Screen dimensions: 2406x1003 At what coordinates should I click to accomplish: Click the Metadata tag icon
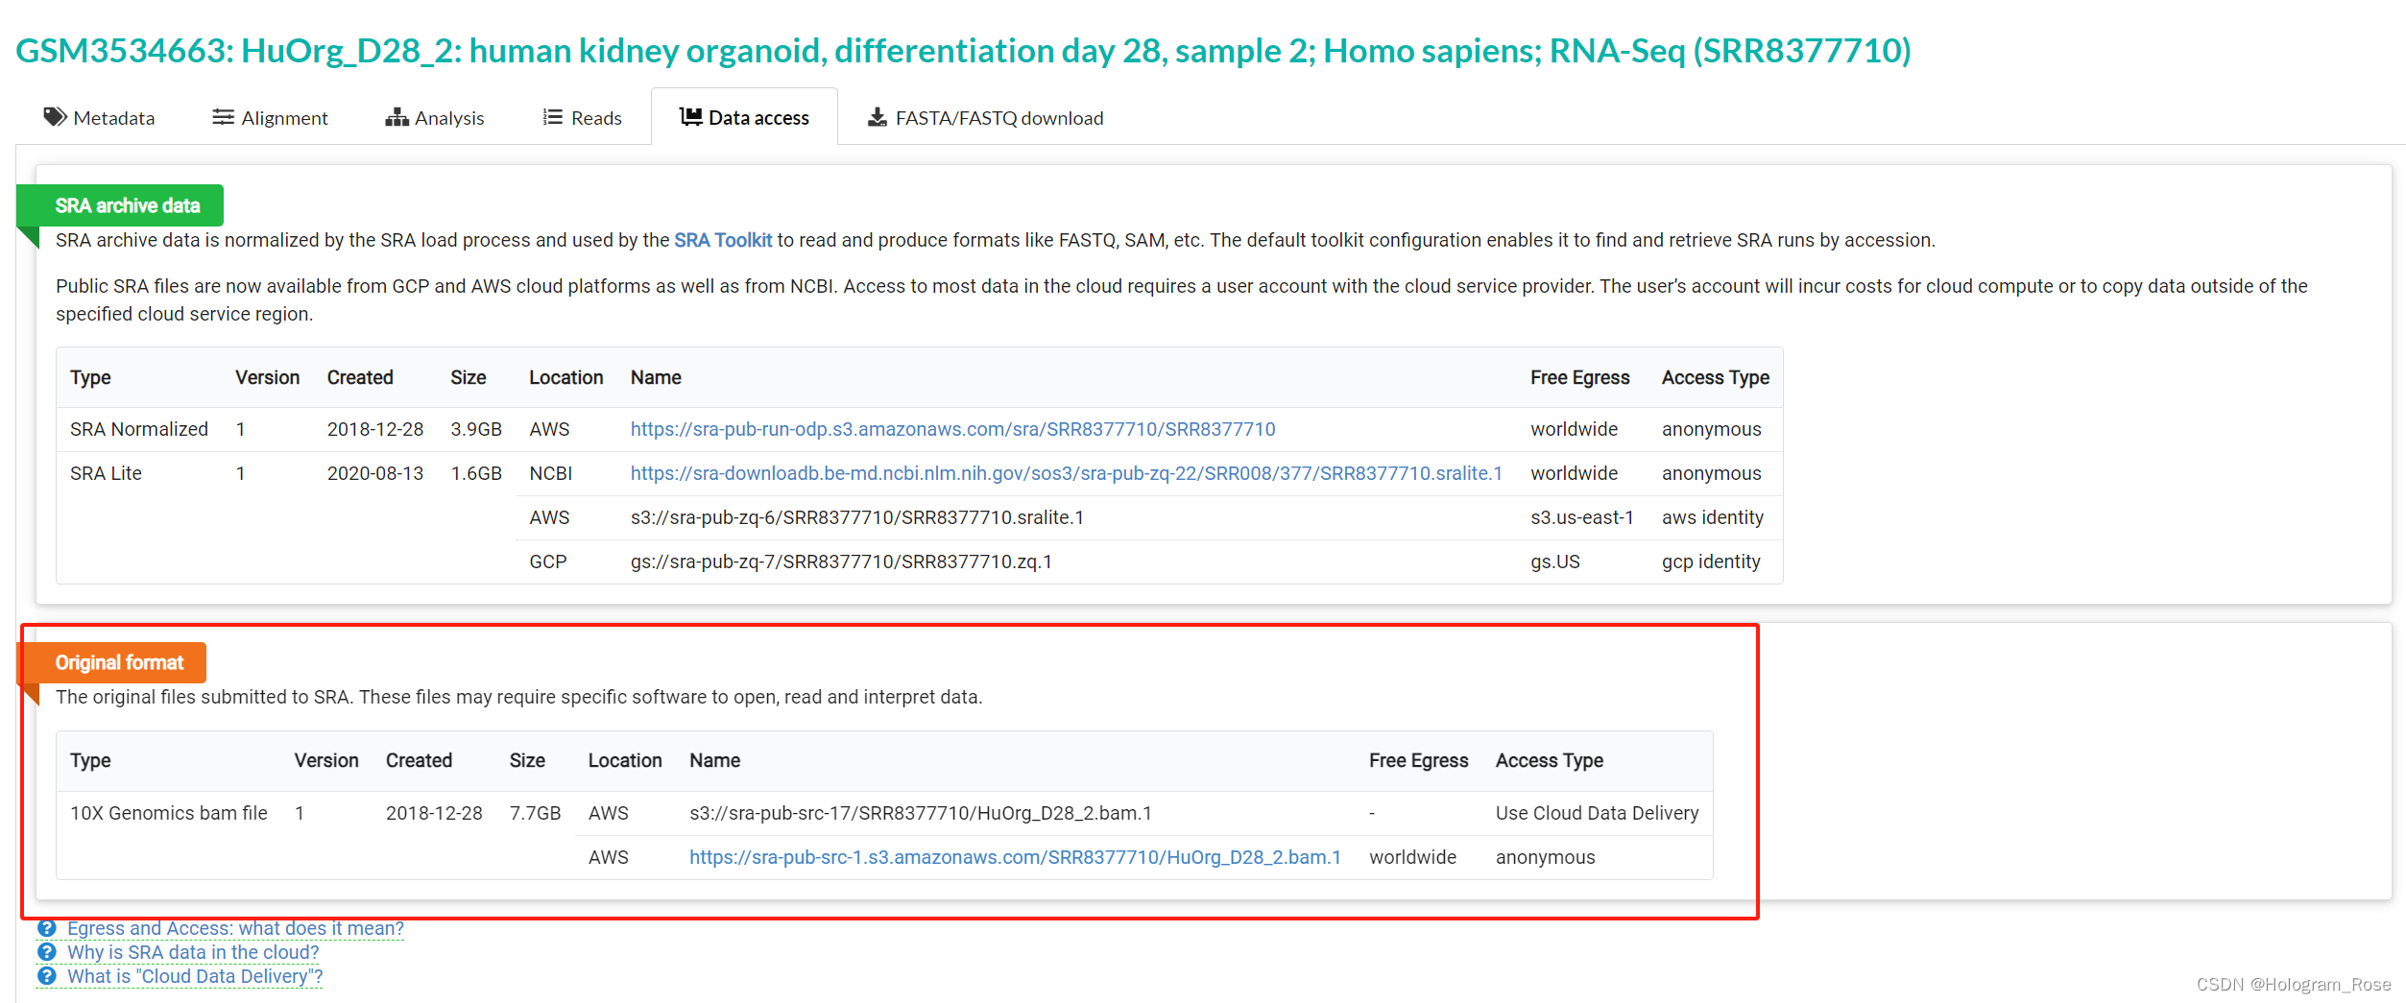[x=55, y=117]
